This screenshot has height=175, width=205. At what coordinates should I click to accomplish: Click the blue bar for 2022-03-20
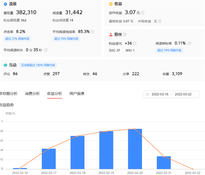[135, 149]
